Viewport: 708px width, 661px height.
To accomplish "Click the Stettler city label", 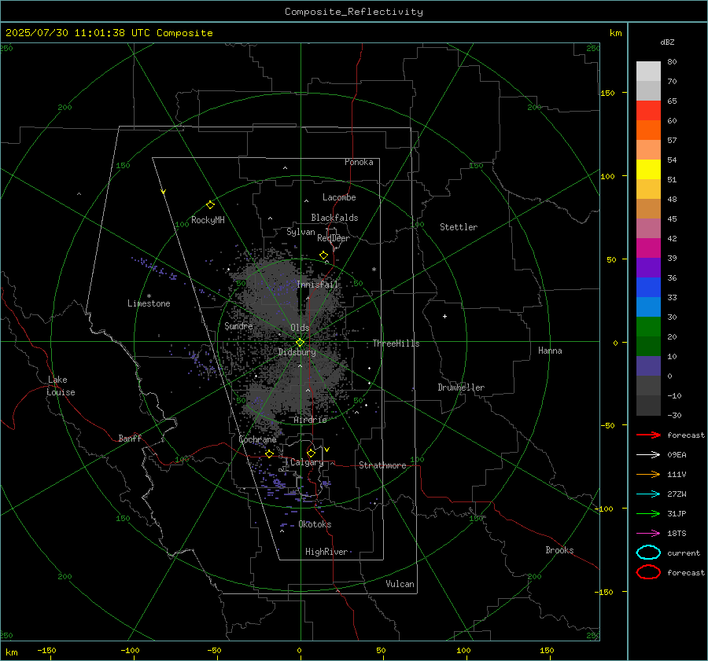I will tap(459, 227).
